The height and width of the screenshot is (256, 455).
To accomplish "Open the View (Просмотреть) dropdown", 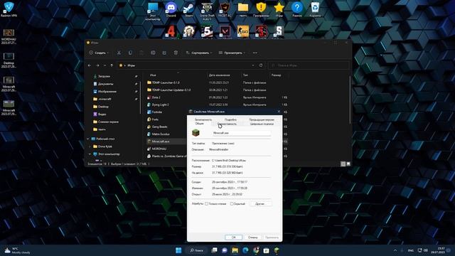I will pos(232,53).
